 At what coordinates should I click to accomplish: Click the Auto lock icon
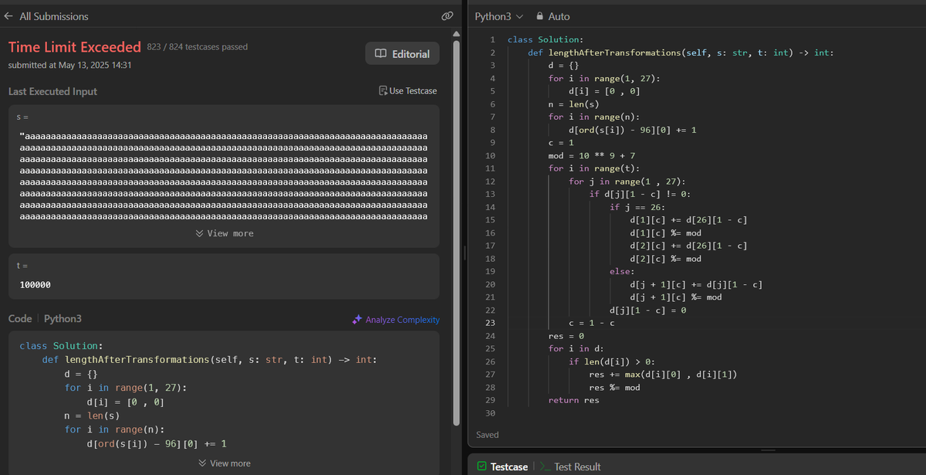(540, 16)
